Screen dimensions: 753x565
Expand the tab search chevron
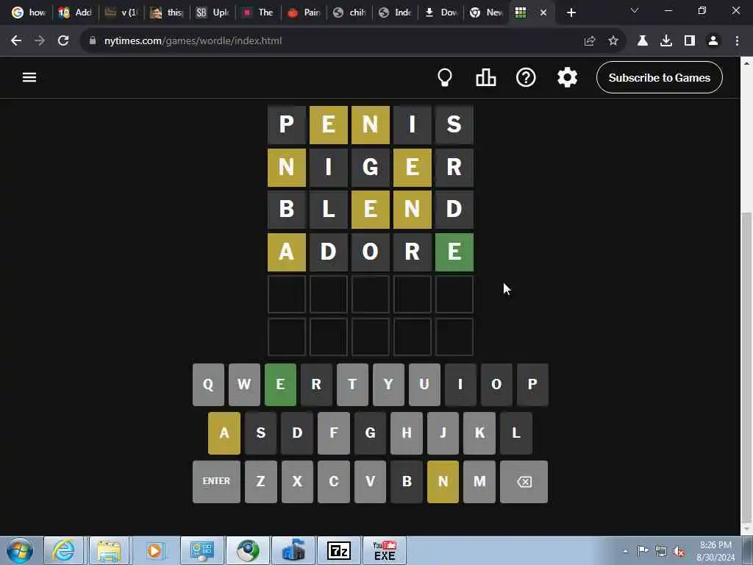coord(635,10)
